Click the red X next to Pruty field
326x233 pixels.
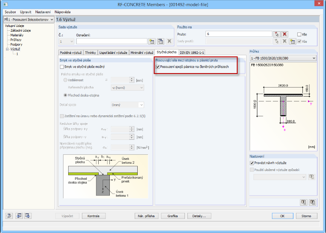[x=284, y=34]
